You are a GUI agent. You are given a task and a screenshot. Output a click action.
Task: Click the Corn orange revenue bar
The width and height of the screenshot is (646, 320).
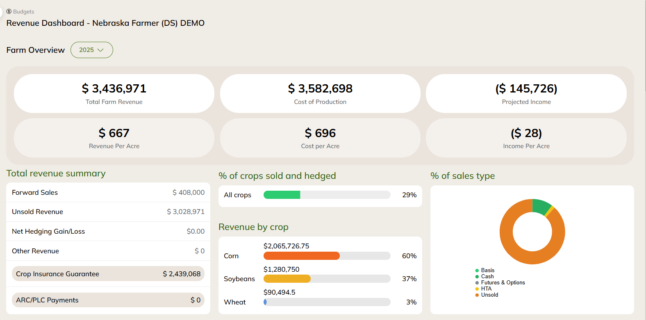click(x=301, y=256)
